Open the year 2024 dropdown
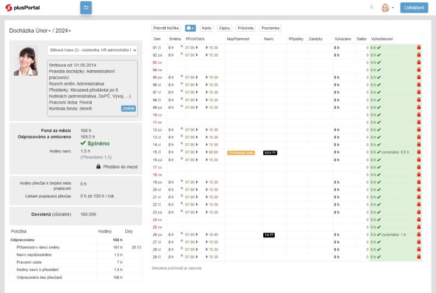This screenshot has height=293, width=436. (63, 30)
